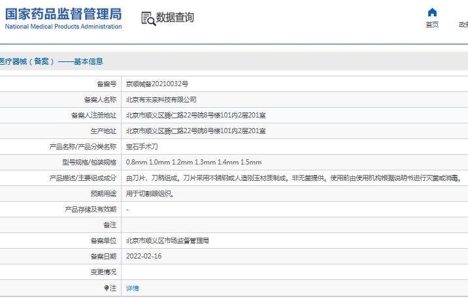Click the 备案号 row label
This screenshot has width=468, height=299.
click(107, 84)
